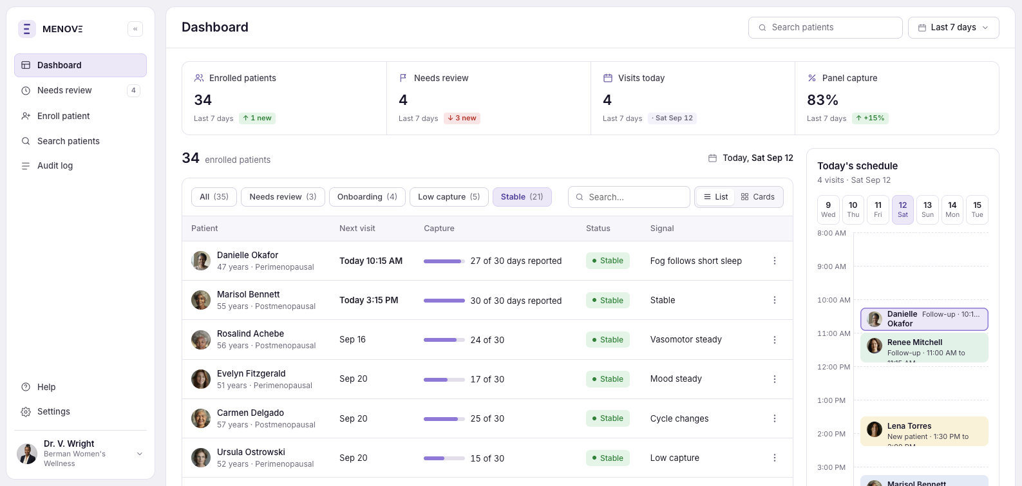Expand the Dr. V. Wright account menu
The height and width of the screenshot is (486, 1022).
(140, 454)
